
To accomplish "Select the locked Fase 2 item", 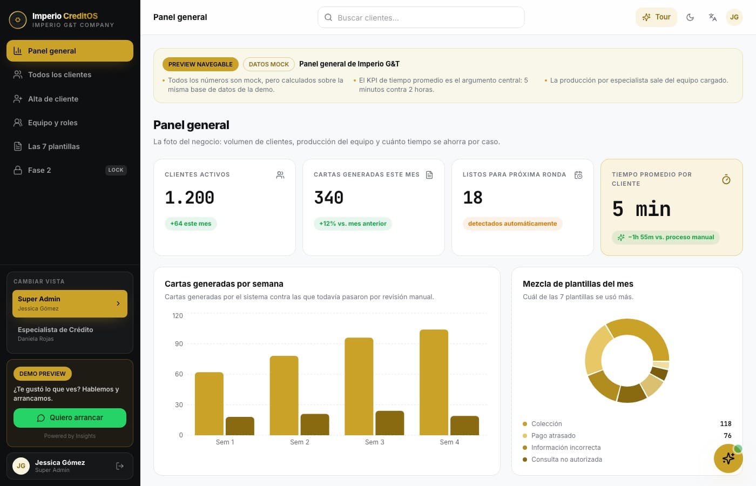I will coord(70,170).
